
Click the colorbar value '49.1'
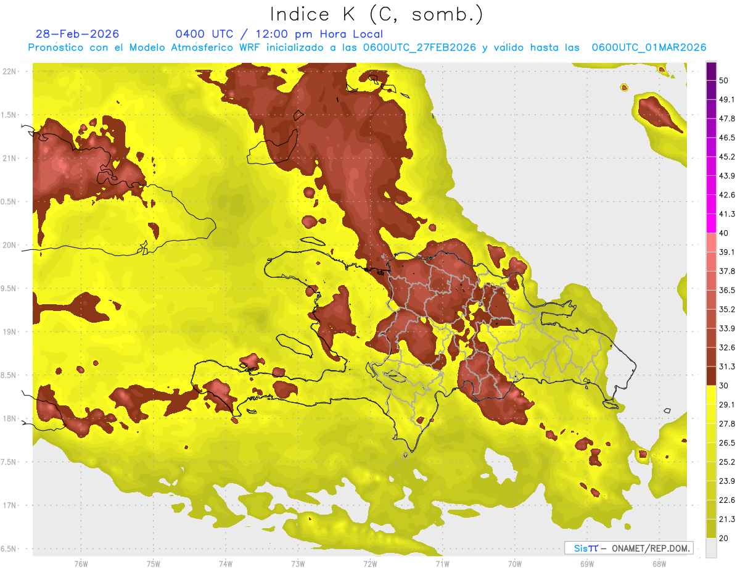pyautogui.click(x=727, y=99)
